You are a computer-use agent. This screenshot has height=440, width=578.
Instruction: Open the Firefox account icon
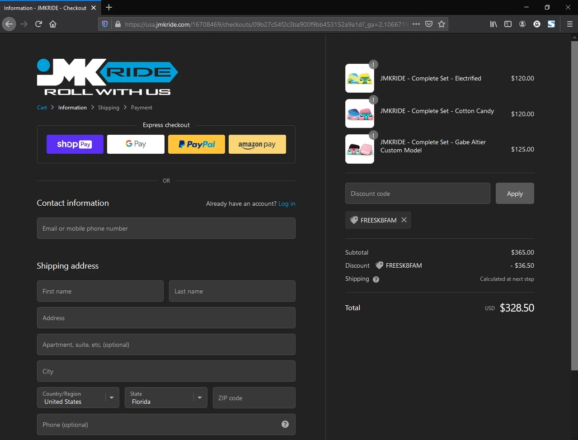click(522, 24)
